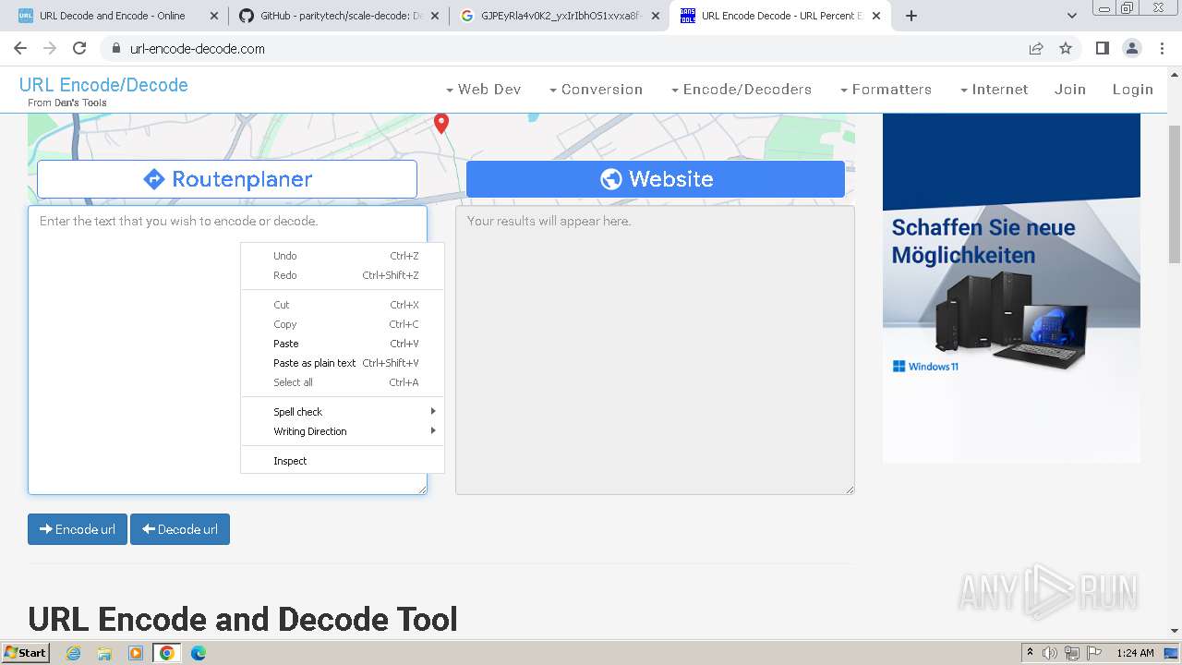Open the Join link
This screenshot has height=665, width=1182.
point(1070,90)
